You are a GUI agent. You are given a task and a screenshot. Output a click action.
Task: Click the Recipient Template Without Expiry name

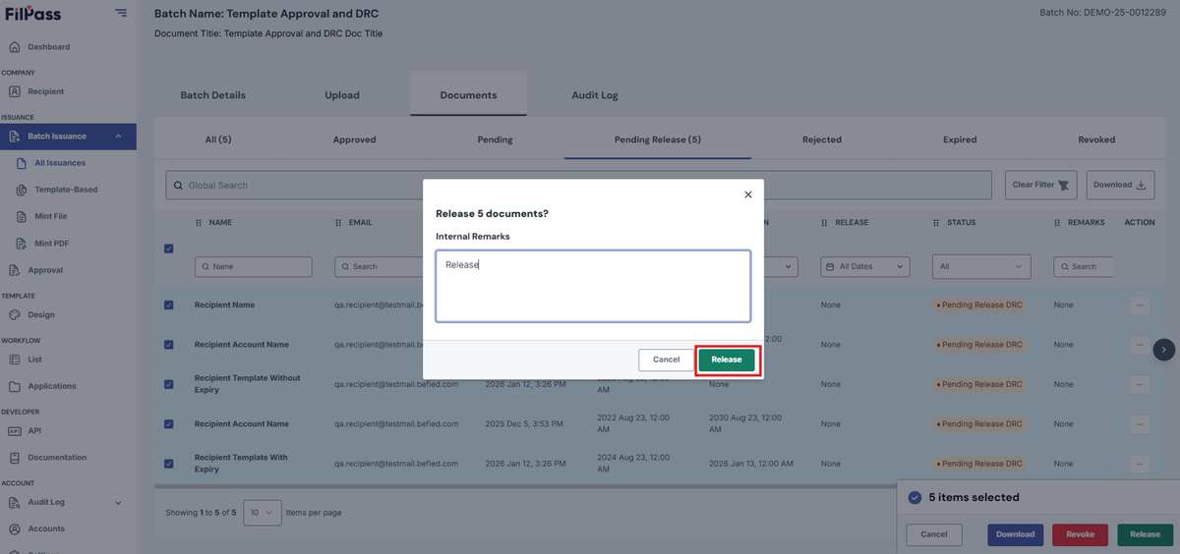[248, 384]
